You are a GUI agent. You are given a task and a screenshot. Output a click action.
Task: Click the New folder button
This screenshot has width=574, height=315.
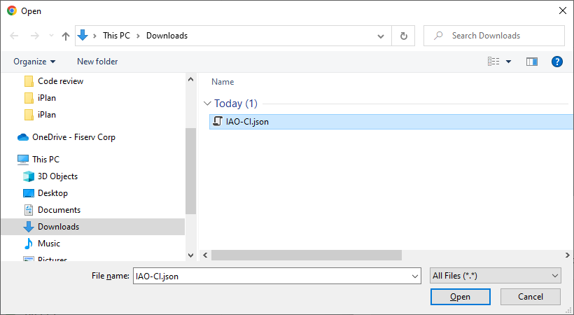pos(97,62)
